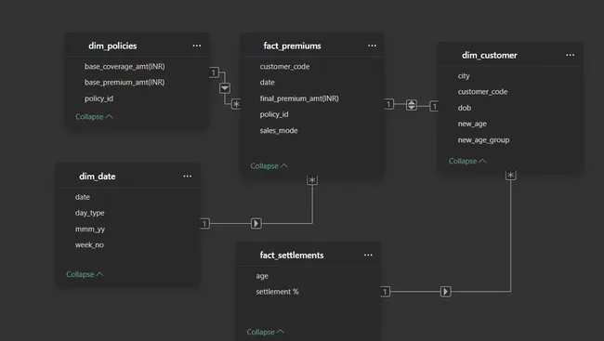This screenshot has width=604, height=341.
Task: Collapse the fact_premiums table
Action: tap(269, 165)
